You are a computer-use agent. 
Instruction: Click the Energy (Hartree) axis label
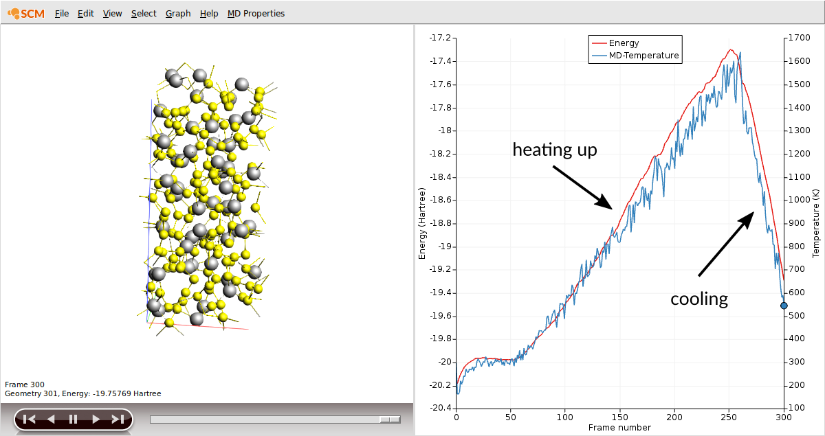click(x=422, y=222)
